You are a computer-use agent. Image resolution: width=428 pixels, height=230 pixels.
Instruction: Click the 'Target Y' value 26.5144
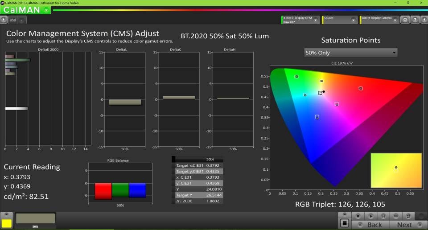(x=214, y=195)
